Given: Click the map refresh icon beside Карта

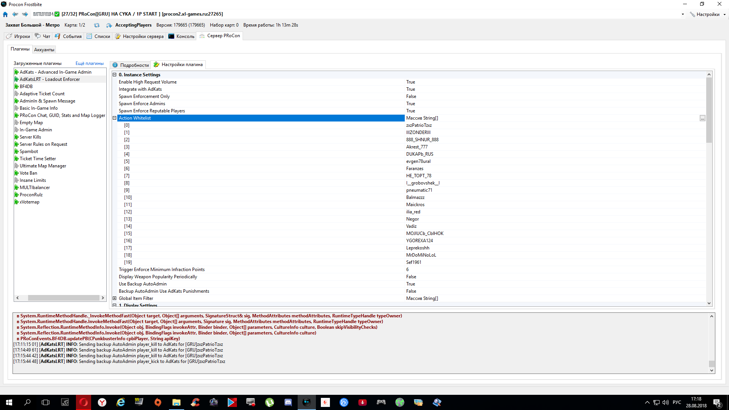Looking at the screenshot, I should 97,25.
